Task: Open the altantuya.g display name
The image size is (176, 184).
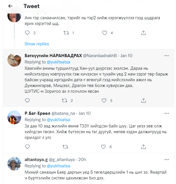Action: click(36, 160)
